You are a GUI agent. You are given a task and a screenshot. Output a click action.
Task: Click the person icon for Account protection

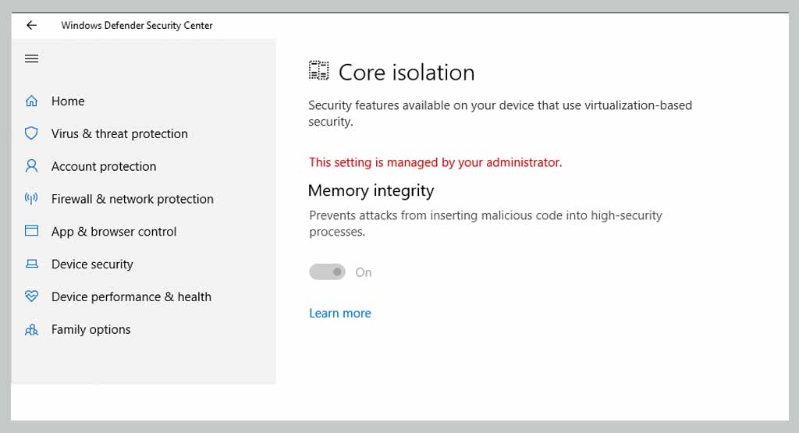31,166
